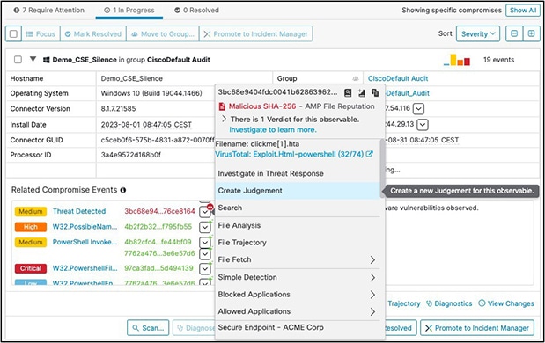
Task: Click the toolbar's Promote to Incident Manager button
Action: point(256,33)
